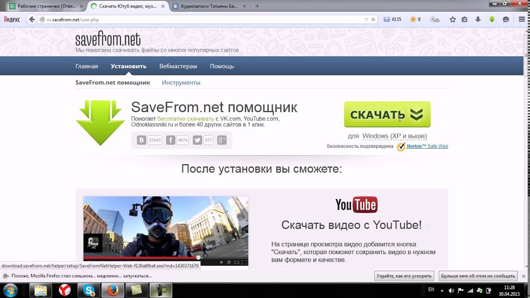The image size is (530, 298).
Task: Click the VK share icon
Action: pyautogui.click(x=142, y=140)
